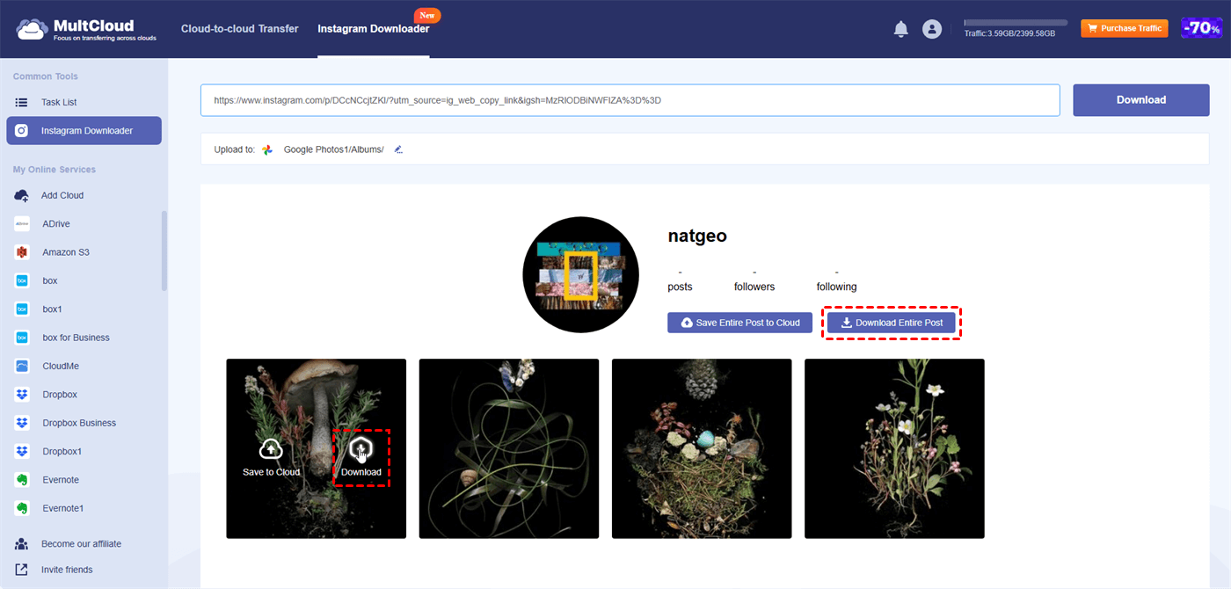
Task: Open the notifications bell
Action: coord(900,29)
